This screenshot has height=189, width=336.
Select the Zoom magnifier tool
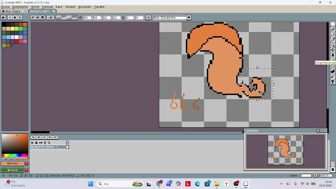(333, 45)
